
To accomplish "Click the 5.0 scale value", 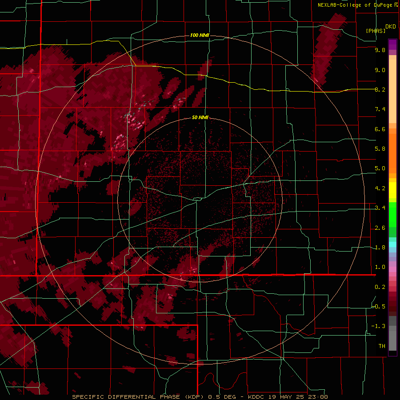I will click(x=380, y=168).
